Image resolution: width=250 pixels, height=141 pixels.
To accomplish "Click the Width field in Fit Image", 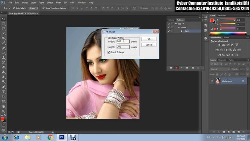I will point(123,42).
